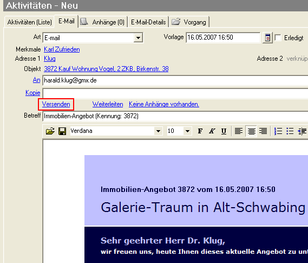
Task: Insert numbered list in editor
Action: pos(278,131)
